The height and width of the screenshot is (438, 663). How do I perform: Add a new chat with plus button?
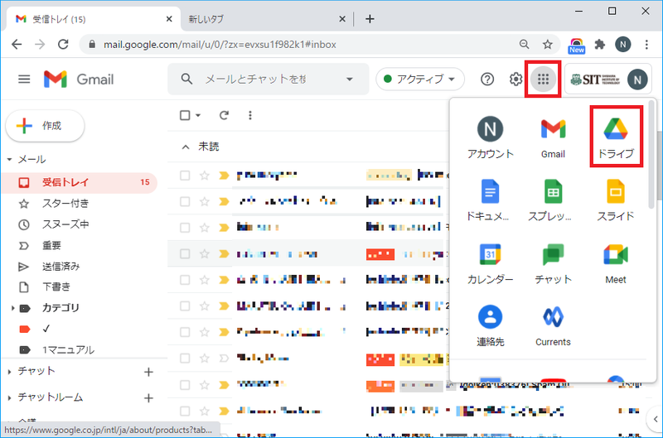(148, 372)
